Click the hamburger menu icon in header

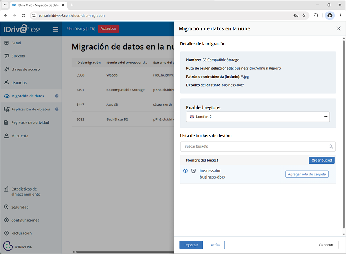(x=56, y=29)
